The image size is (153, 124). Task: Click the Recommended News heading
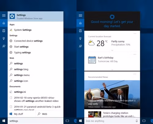click(98, 77)
